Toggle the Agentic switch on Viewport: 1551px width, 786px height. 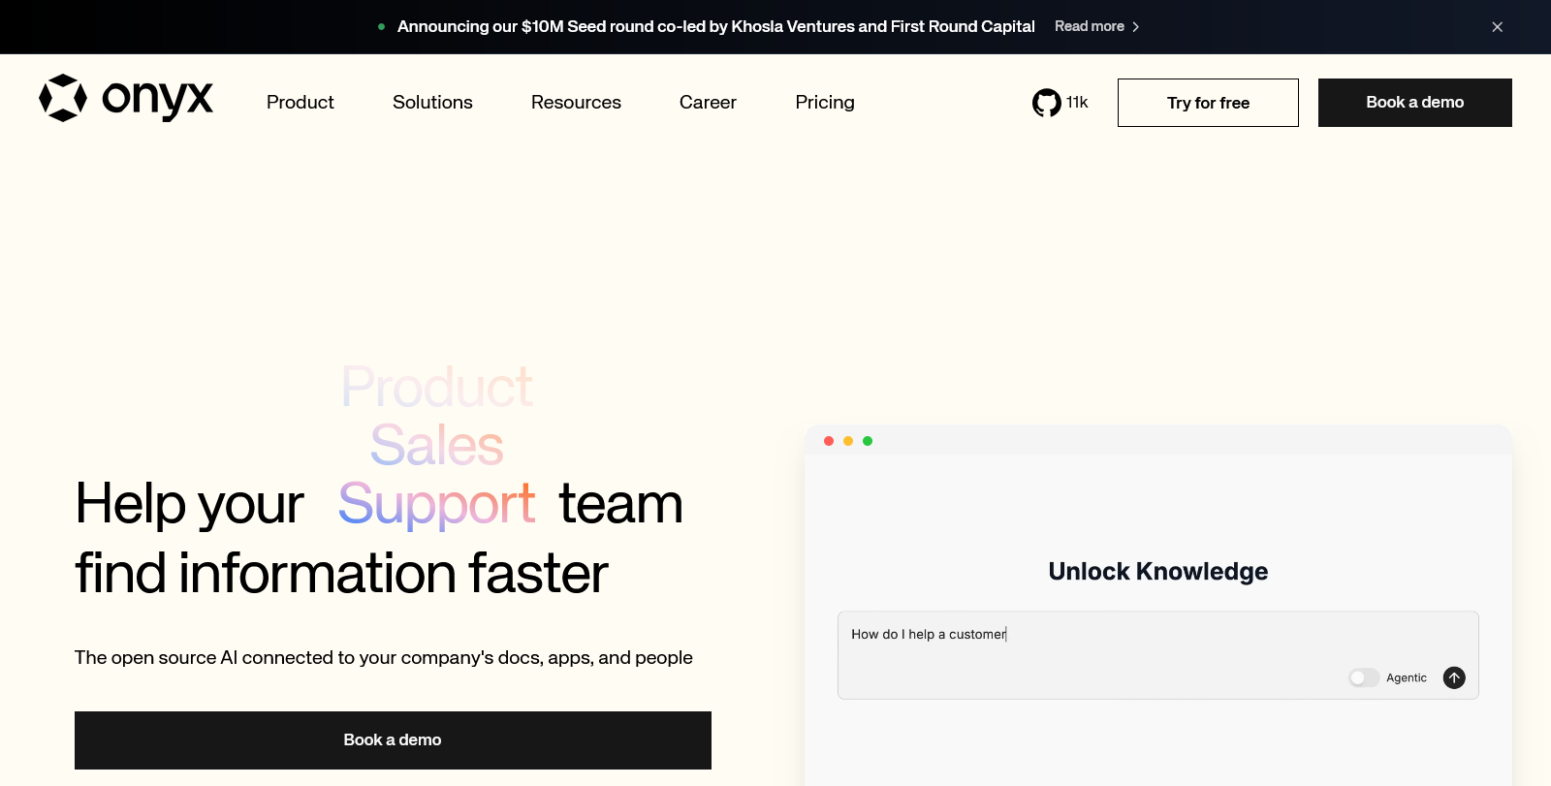1363,677
